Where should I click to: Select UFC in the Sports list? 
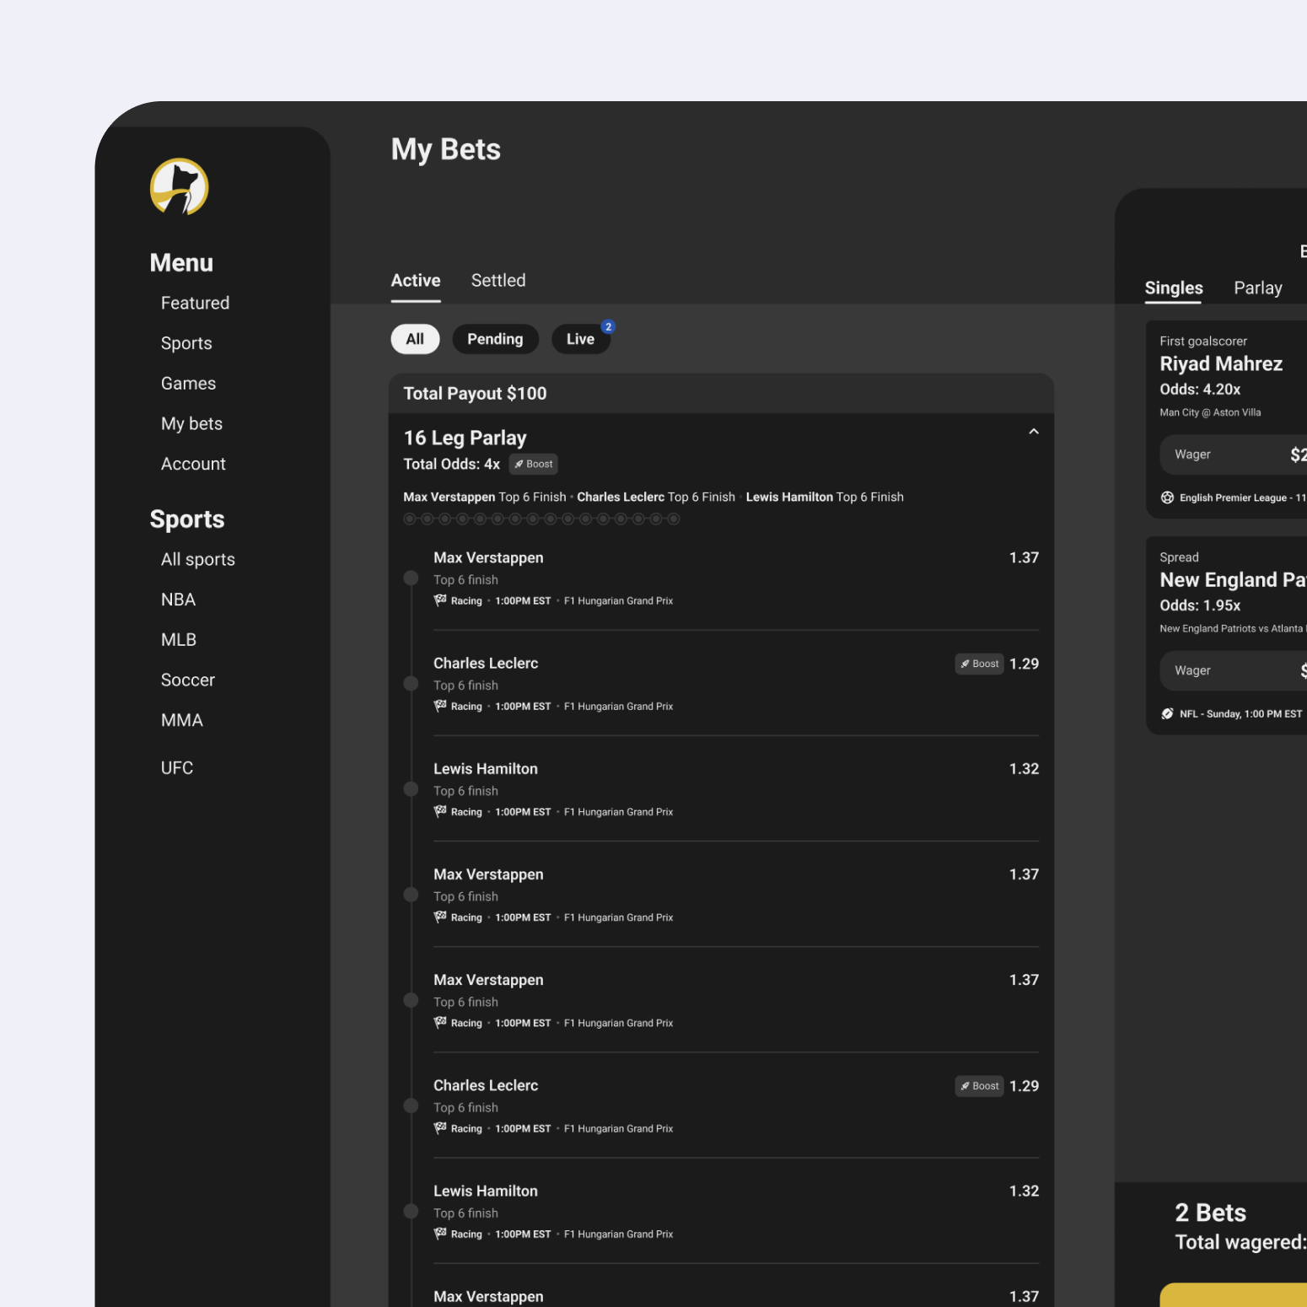coord(177,768)
